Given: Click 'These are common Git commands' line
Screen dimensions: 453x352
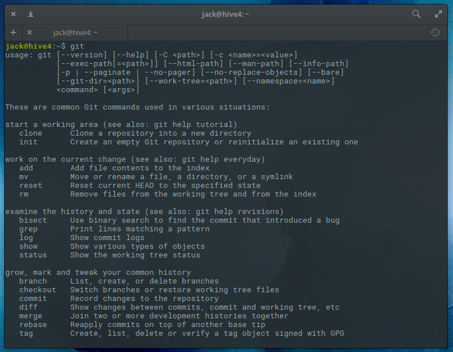Looking at the screenshot, I should (x=138, y=107).
